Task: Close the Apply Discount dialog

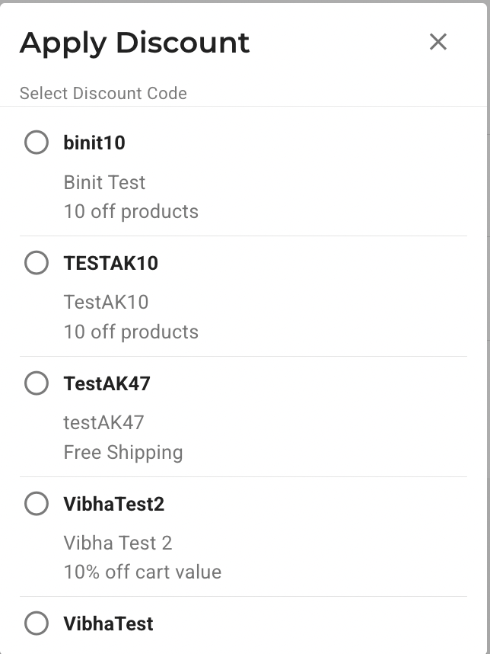Action: 437,42
